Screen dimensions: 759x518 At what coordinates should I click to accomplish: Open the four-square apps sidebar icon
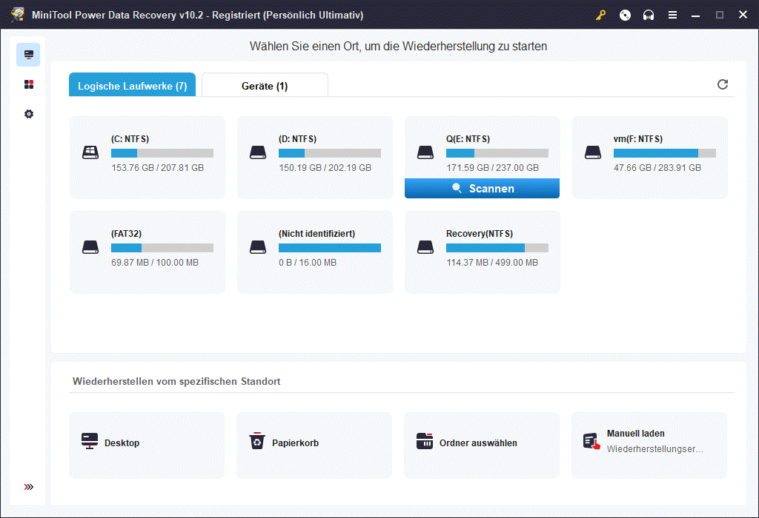(x=29, y=84)
